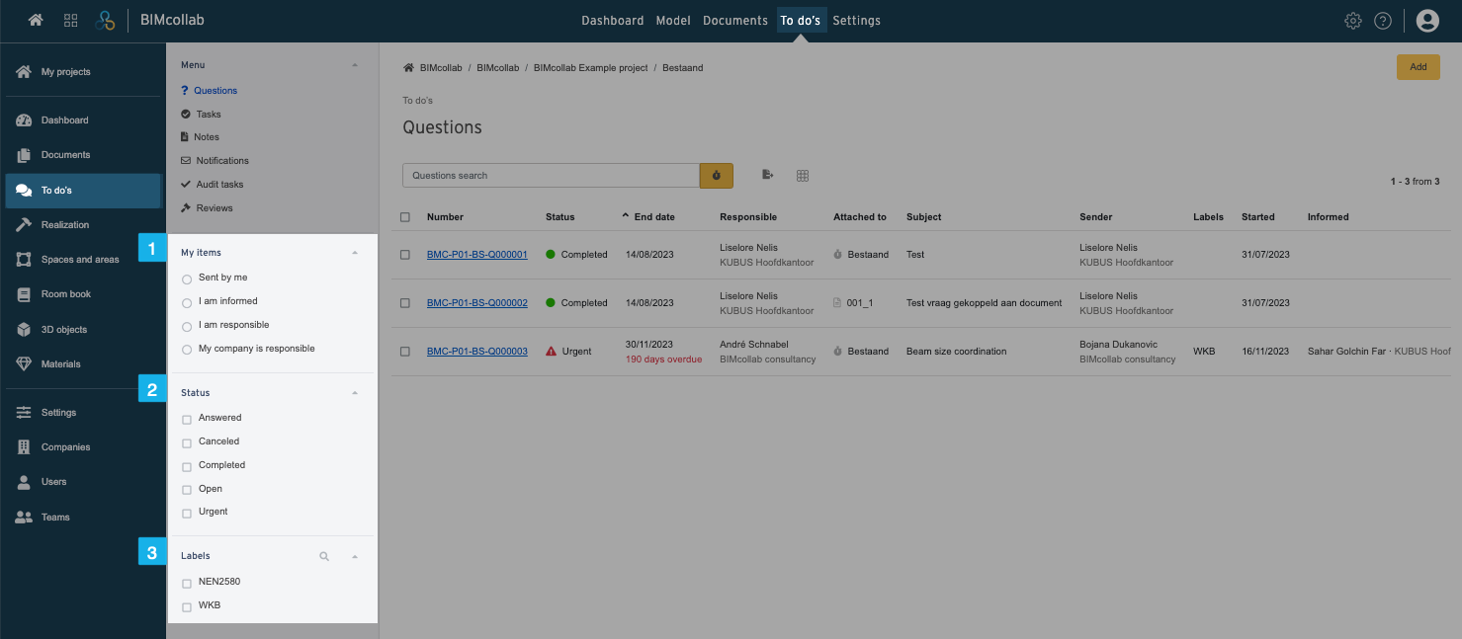The height and width of the screenshot is (639, 1462).
Task: Select the 'I am responsible' radio button
Action: click(x=187, y=326)
